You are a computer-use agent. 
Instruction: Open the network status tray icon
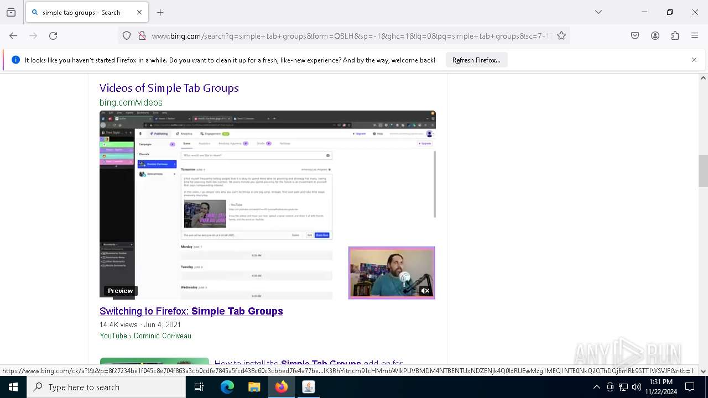point(623,387)
